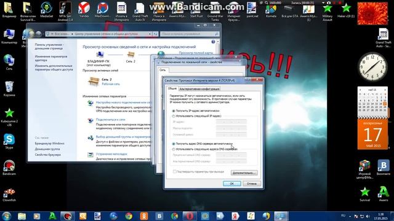Open Панель управления домашняя страница link
394x221 pixels.
pyautogui.click(x=49, y=47)
